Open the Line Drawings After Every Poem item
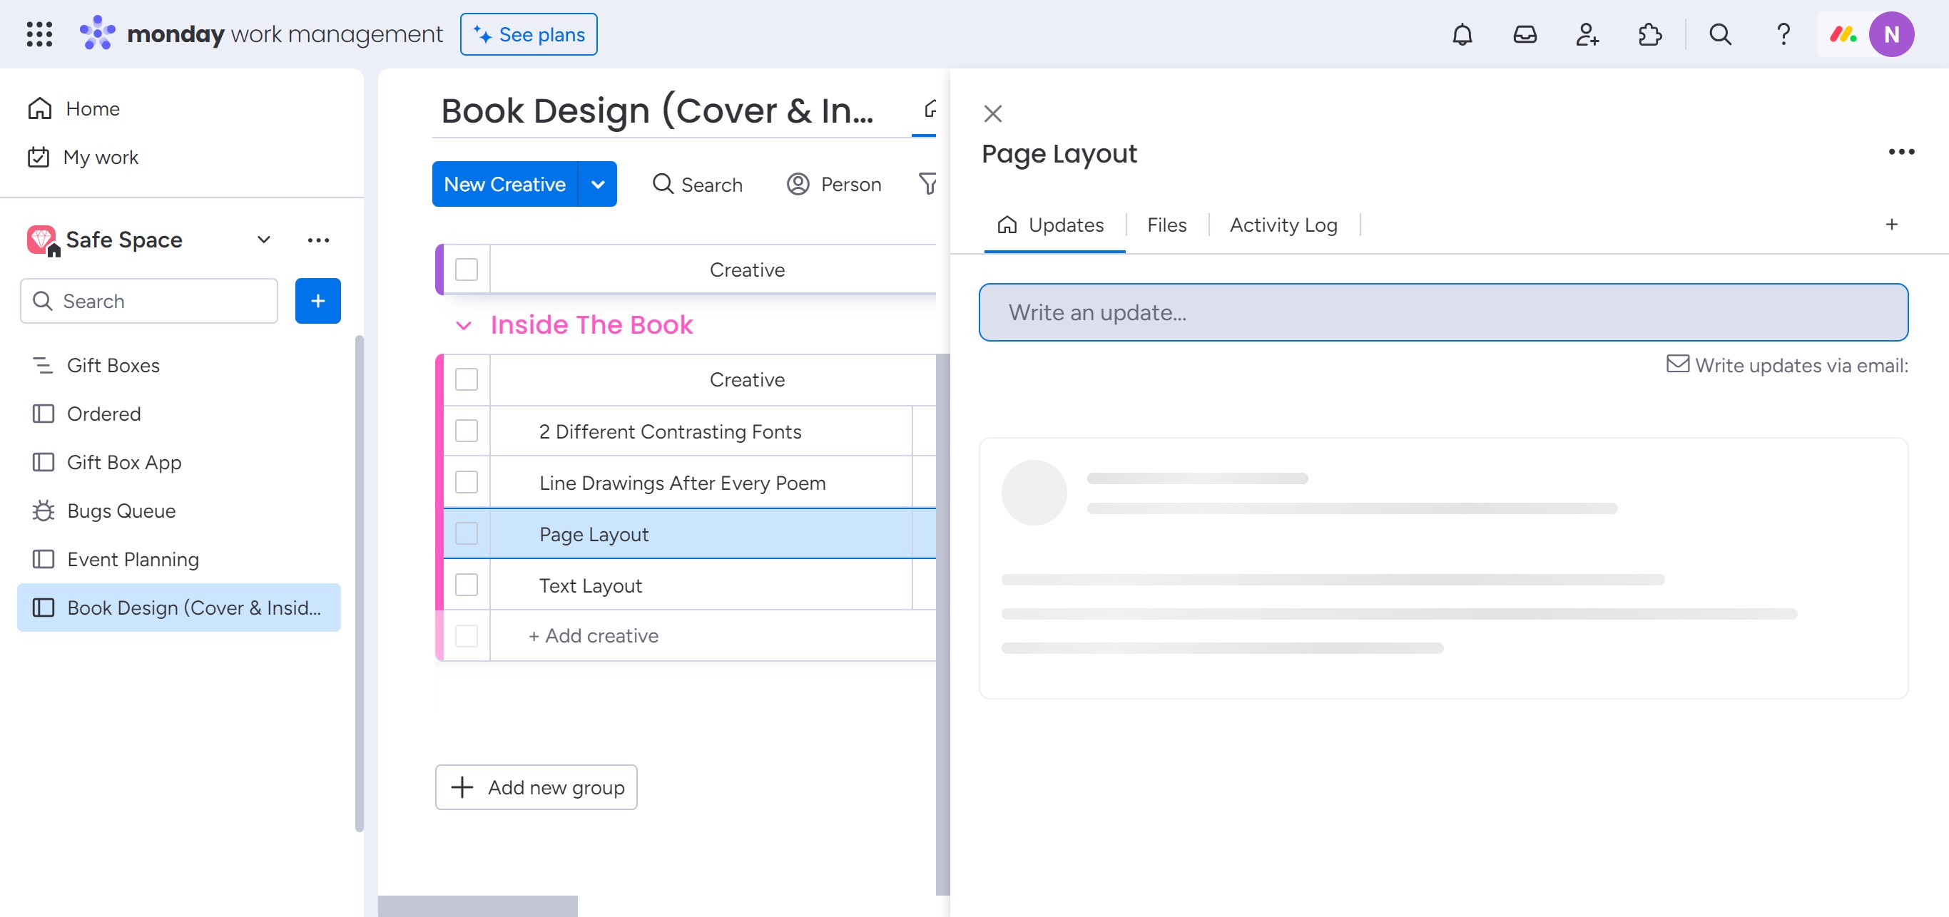Screen dimensions: 1949x917 pos(683,483)
